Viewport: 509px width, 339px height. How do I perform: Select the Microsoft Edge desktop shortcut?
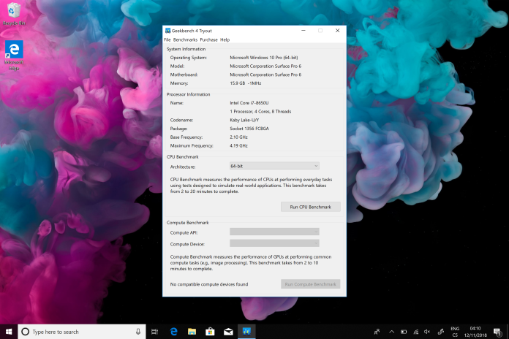click(x=14, y=55)
